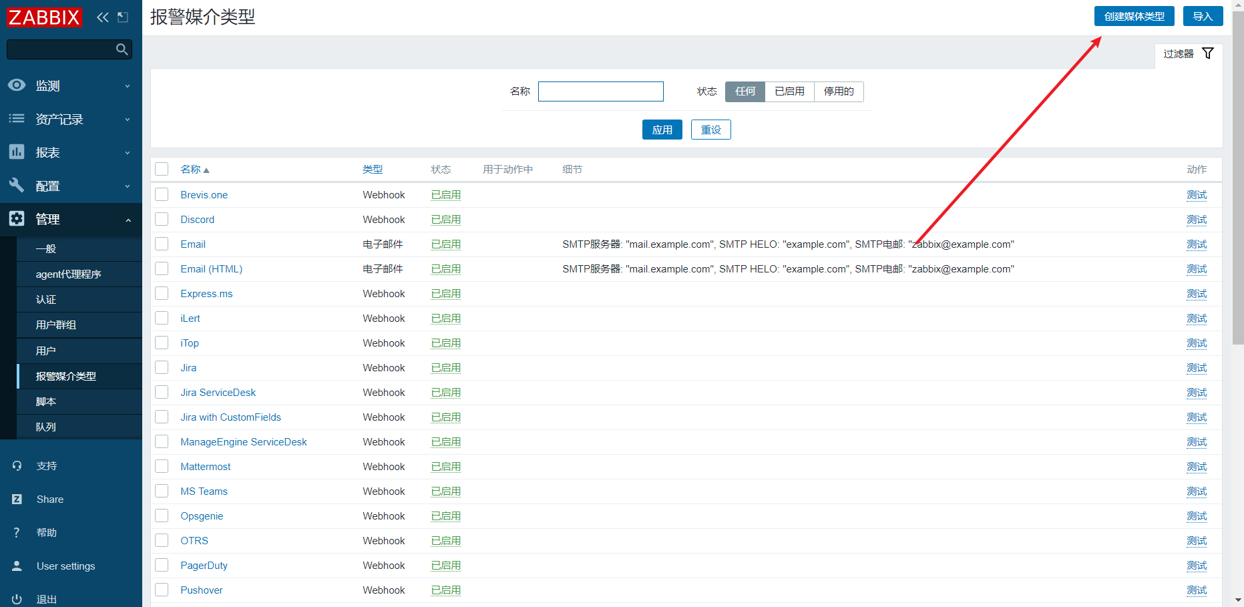Viewport: 1244px width, 607px height.
Task: Open the 一般 submenu item
Action: [x=79, y=248]
